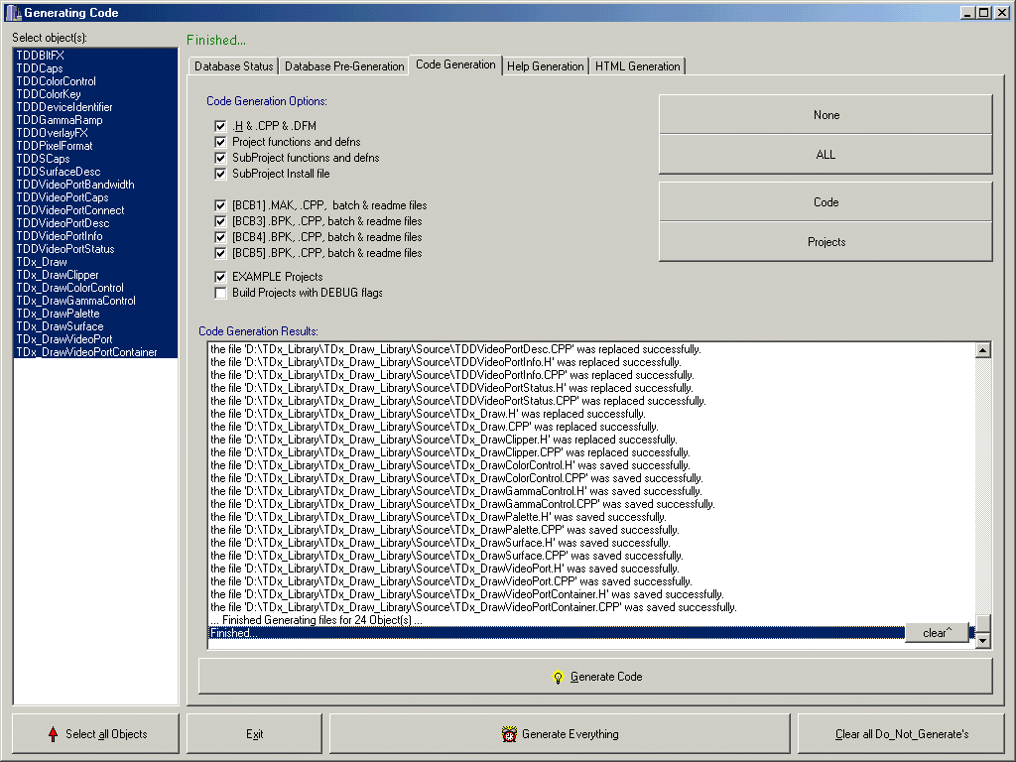Switch to the Database Status tab
The height and width of the screenshot is (762, 1016).
(233, 66)
